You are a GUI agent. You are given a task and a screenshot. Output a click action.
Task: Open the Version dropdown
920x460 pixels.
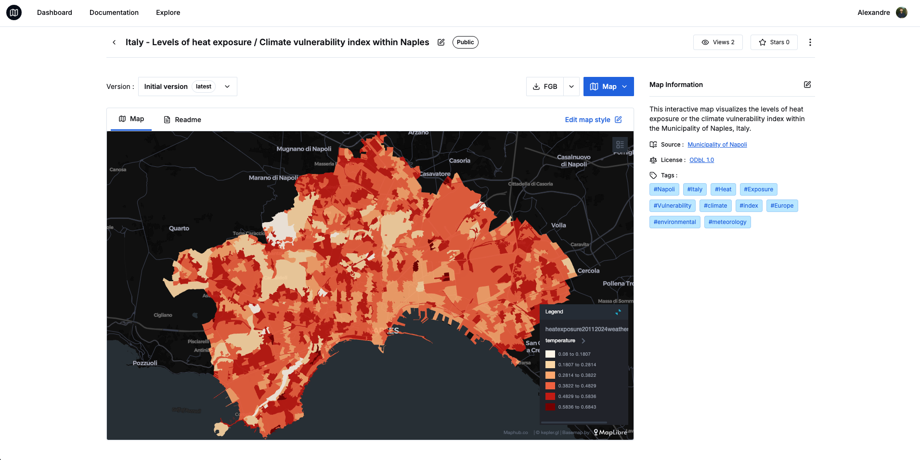187,87
